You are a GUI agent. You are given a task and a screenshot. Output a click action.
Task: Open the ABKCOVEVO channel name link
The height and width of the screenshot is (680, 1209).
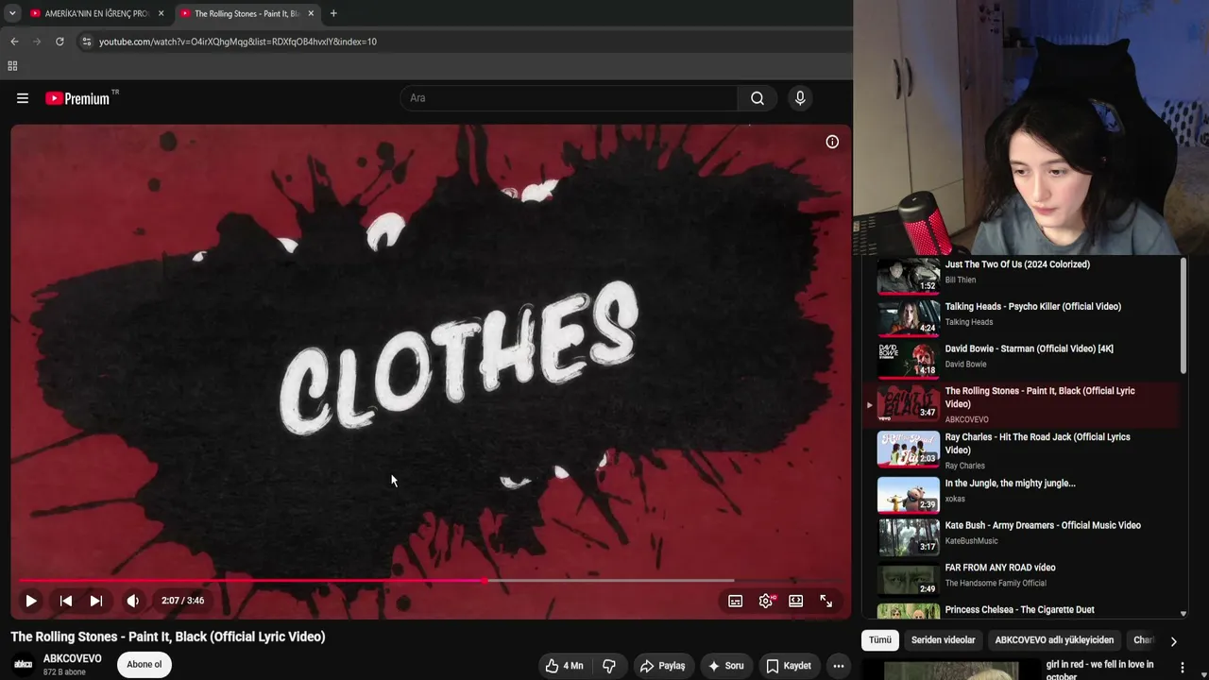point(73,658)
